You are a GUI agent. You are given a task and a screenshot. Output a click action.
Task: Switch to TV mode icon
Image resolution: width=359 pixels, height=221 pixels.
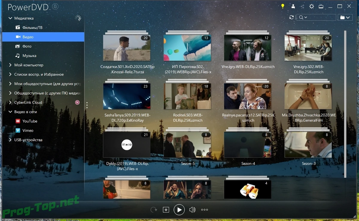tap(321, 6)
